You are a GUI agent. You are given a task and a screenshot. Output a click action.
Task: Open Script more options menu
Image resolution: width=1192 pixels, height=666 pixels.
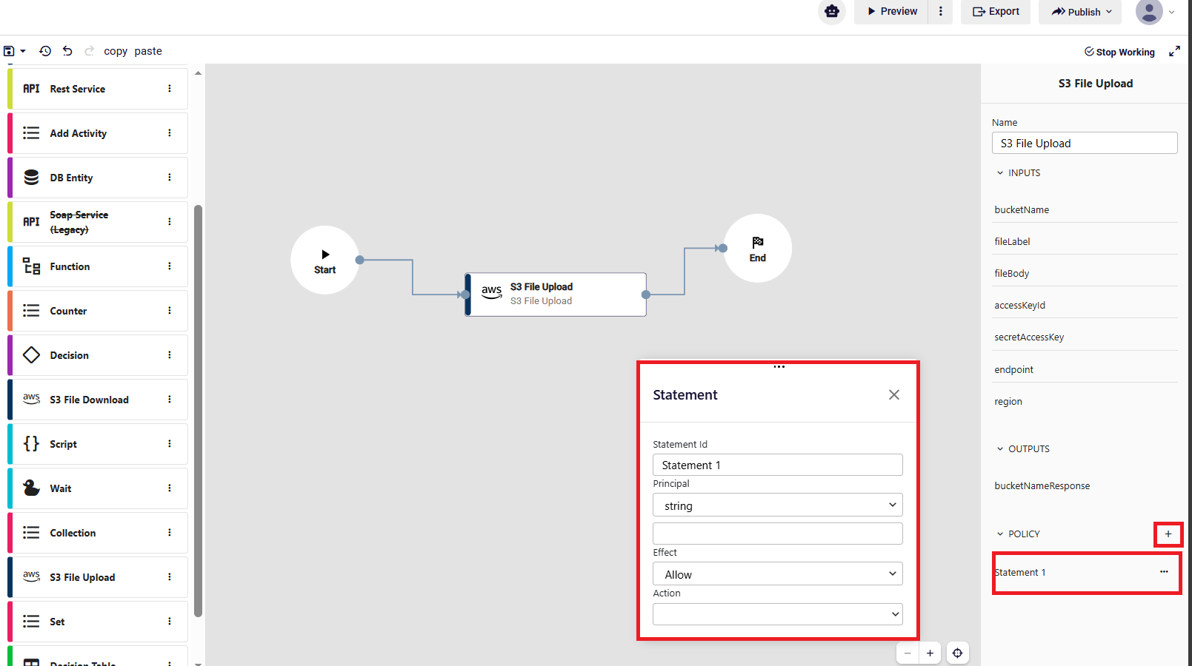(x=170, y=444)
